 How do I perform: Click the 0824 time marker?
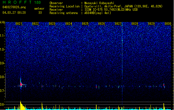tap(69, 23)
